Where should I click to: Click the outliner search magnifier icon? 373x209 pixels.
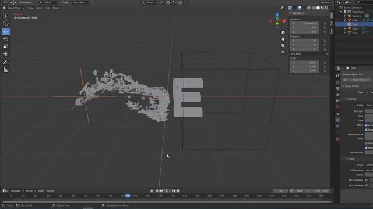(x=358, y=2)
